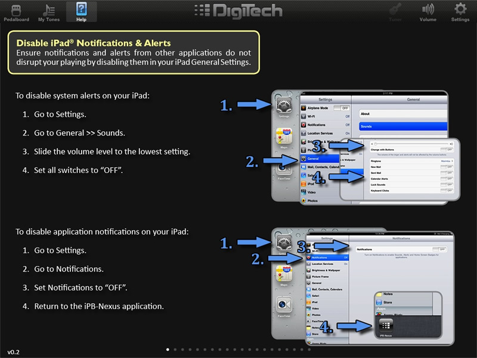Open the My Tones library

49,13
